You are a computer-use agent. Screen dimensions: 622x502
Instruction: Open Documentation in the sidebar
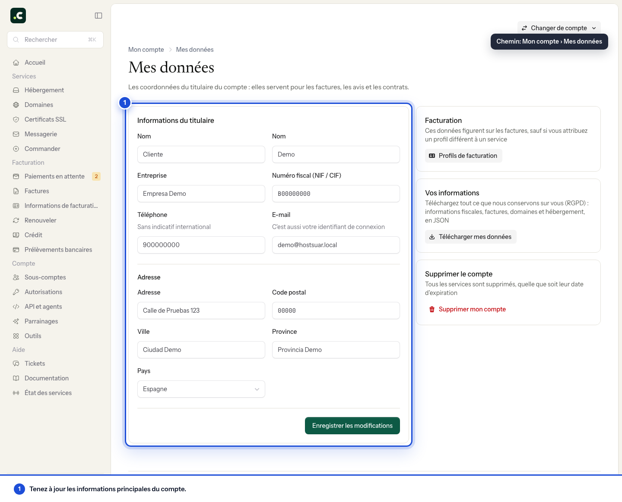(55, 378)
